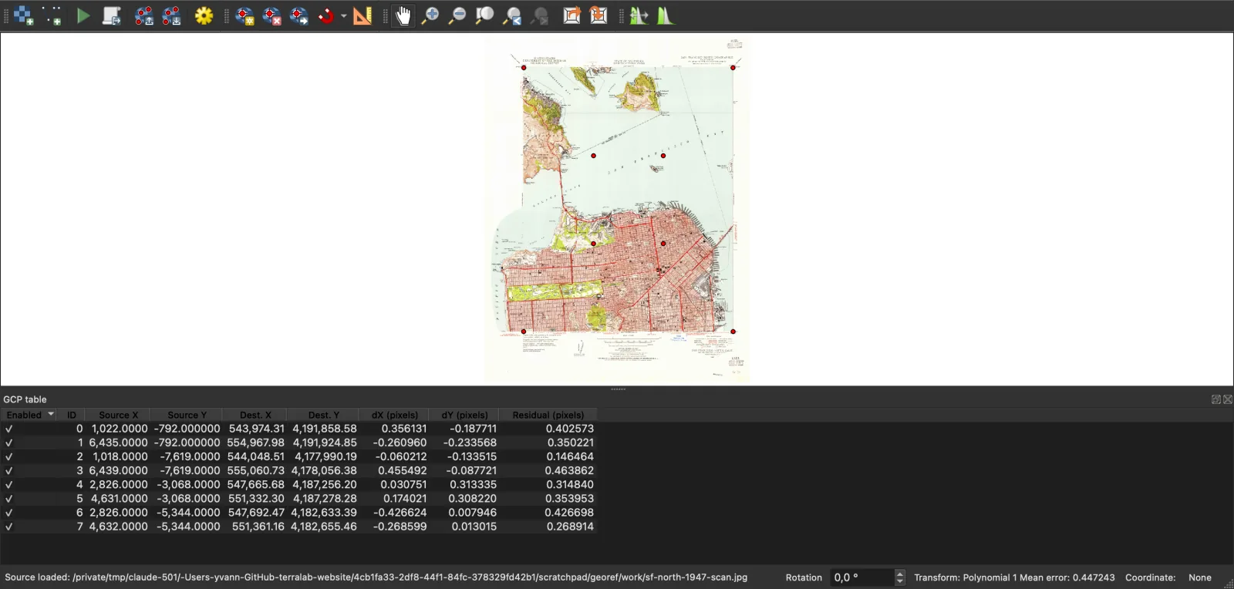Sort the table by ID column header
The height and width of the screenshot is (589, 1234).
pyautogui.click(x=71, y=415)
